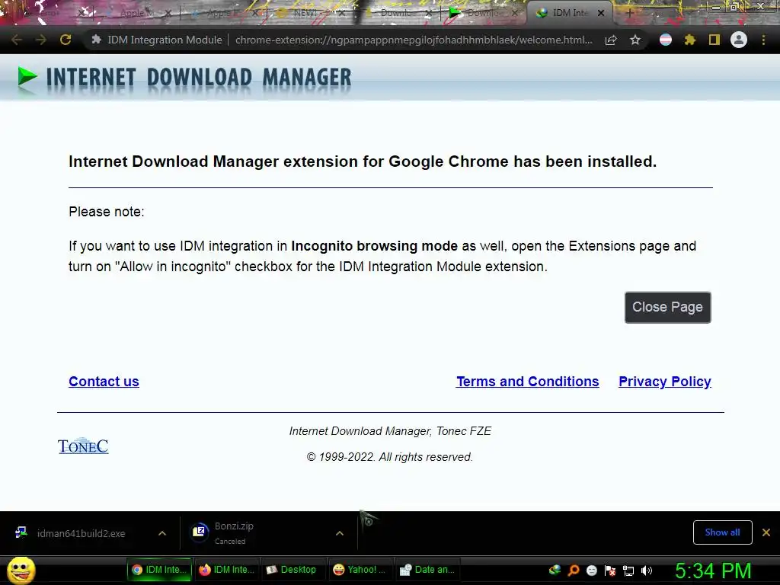Click the extension puzzle icon in address bar
The image size is (780, 585).
[97, 40]
